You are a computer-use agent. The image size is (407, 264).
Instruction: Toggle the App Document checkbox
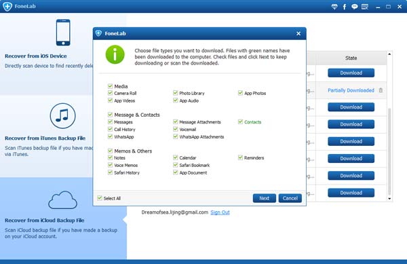pyautogui.click(x=175, y=172)
